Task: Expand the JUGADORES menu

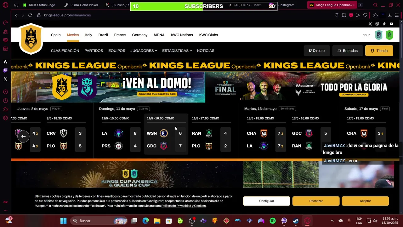Action: (144, 50)
